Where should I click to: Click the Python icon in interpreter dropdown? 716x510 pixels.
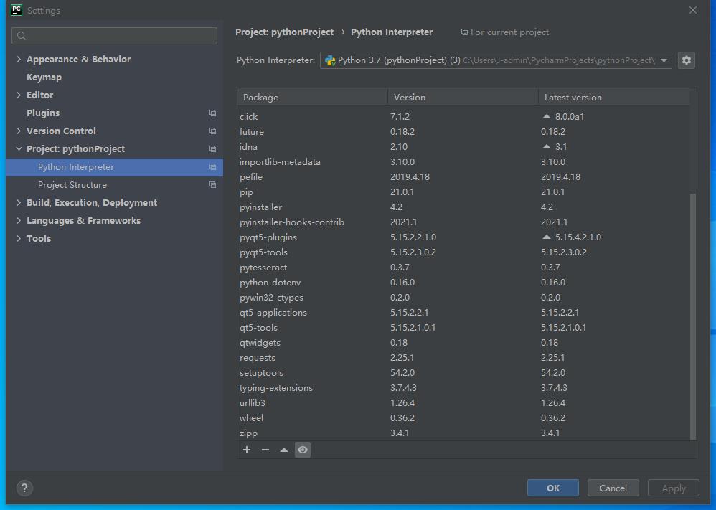(x=330, y=60)
